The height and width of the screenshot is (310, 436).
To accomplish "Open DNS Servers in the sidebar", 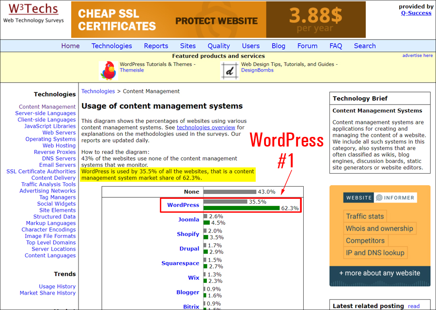I will [59, 159].
